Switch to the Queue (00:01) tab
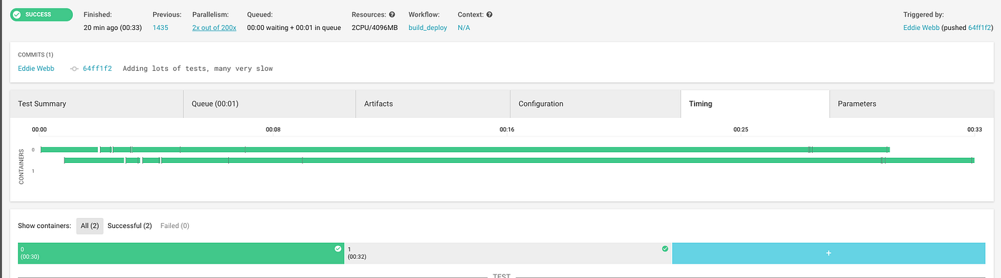 (x=270, y=104)
